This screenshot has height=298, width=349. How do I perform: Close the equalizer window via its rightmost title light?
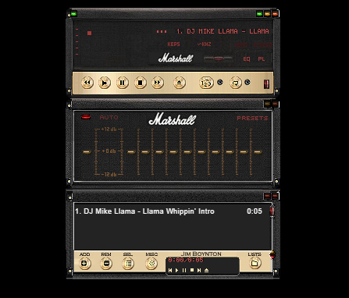(x=275, y=104)
